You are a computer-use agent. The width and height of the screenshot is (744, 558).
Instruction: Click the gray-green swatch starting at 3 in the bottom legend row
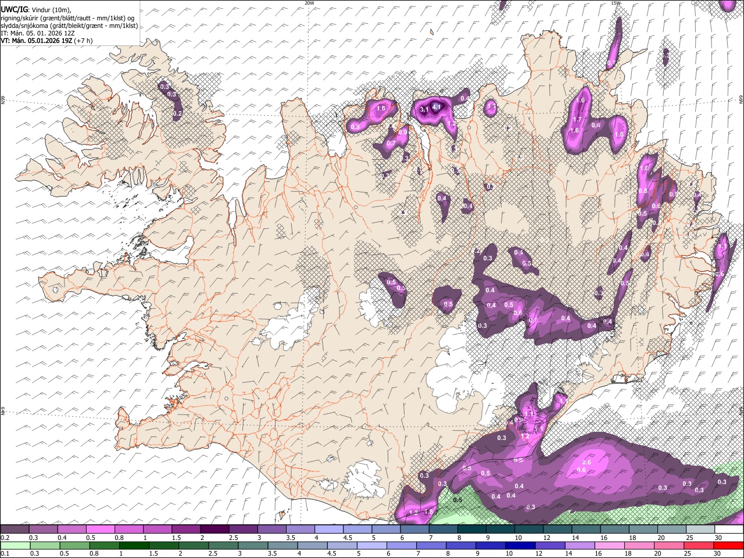tap(253, 545)
